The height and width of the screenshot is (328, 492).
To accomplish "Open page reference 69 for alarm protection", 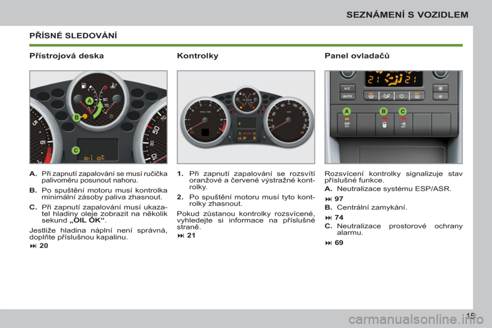I will [x=339, y=243].
